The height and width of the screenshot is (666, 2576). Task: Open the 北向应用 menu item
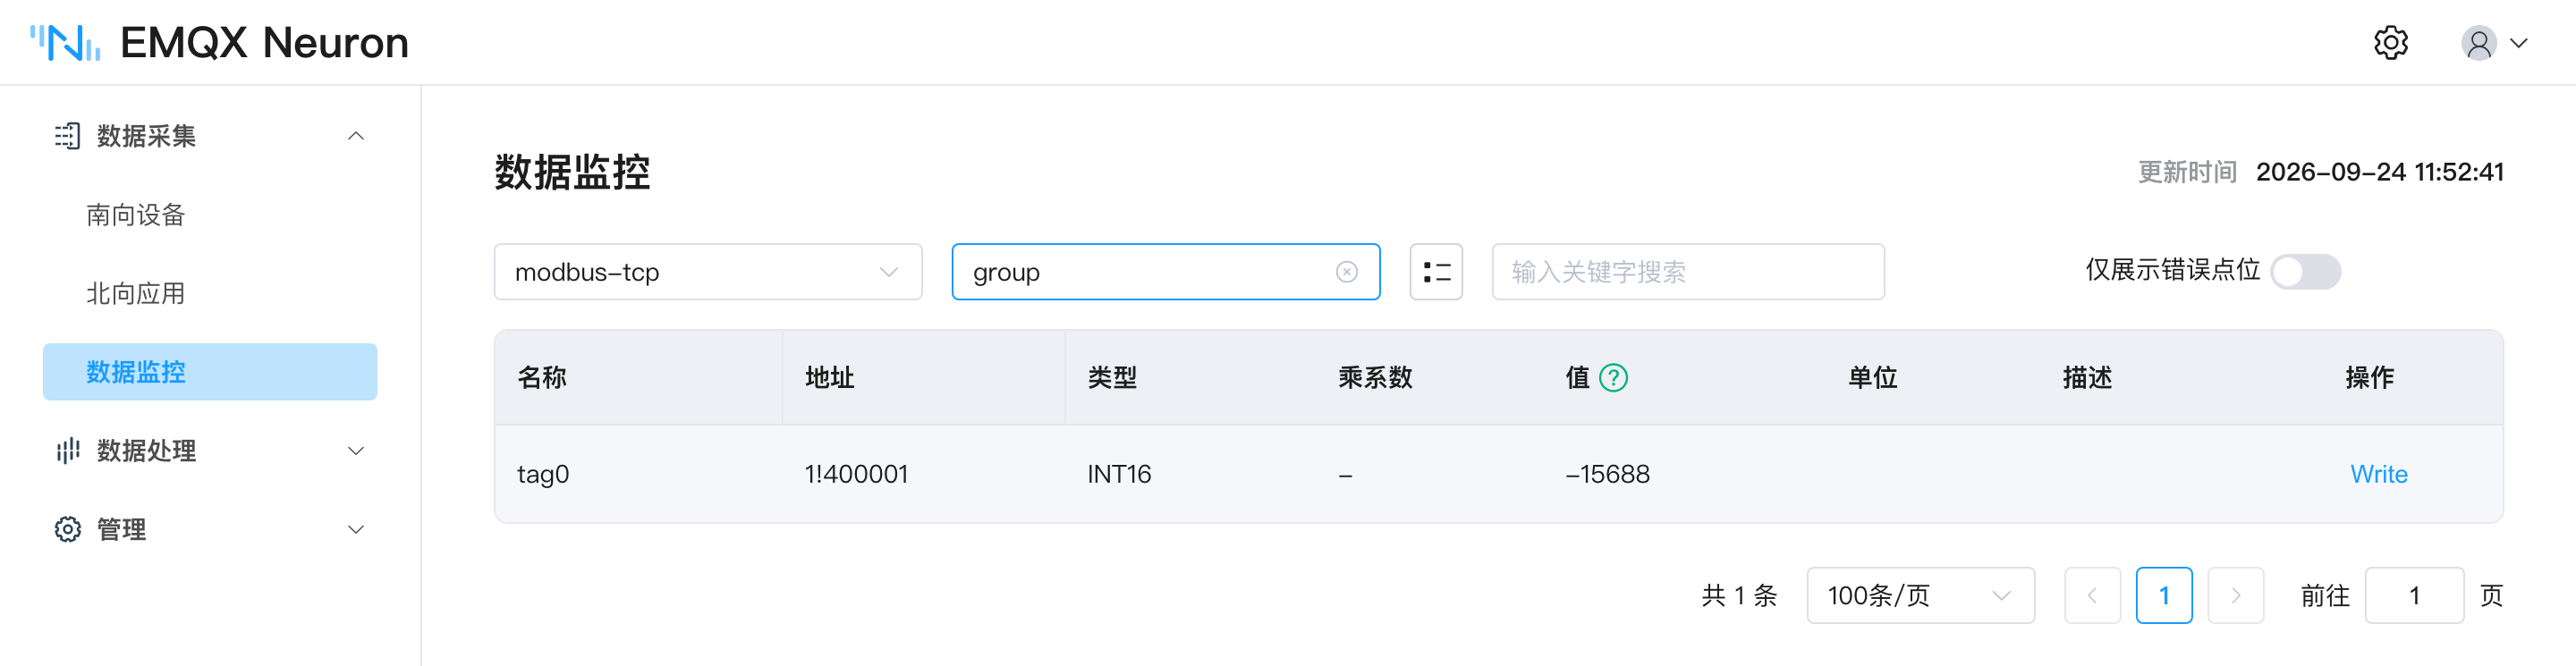tap(210, 294)
